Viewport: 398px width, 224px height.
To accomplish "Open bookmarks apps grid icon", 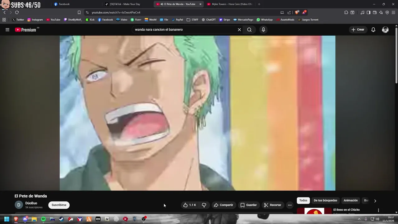I will 4,20.
